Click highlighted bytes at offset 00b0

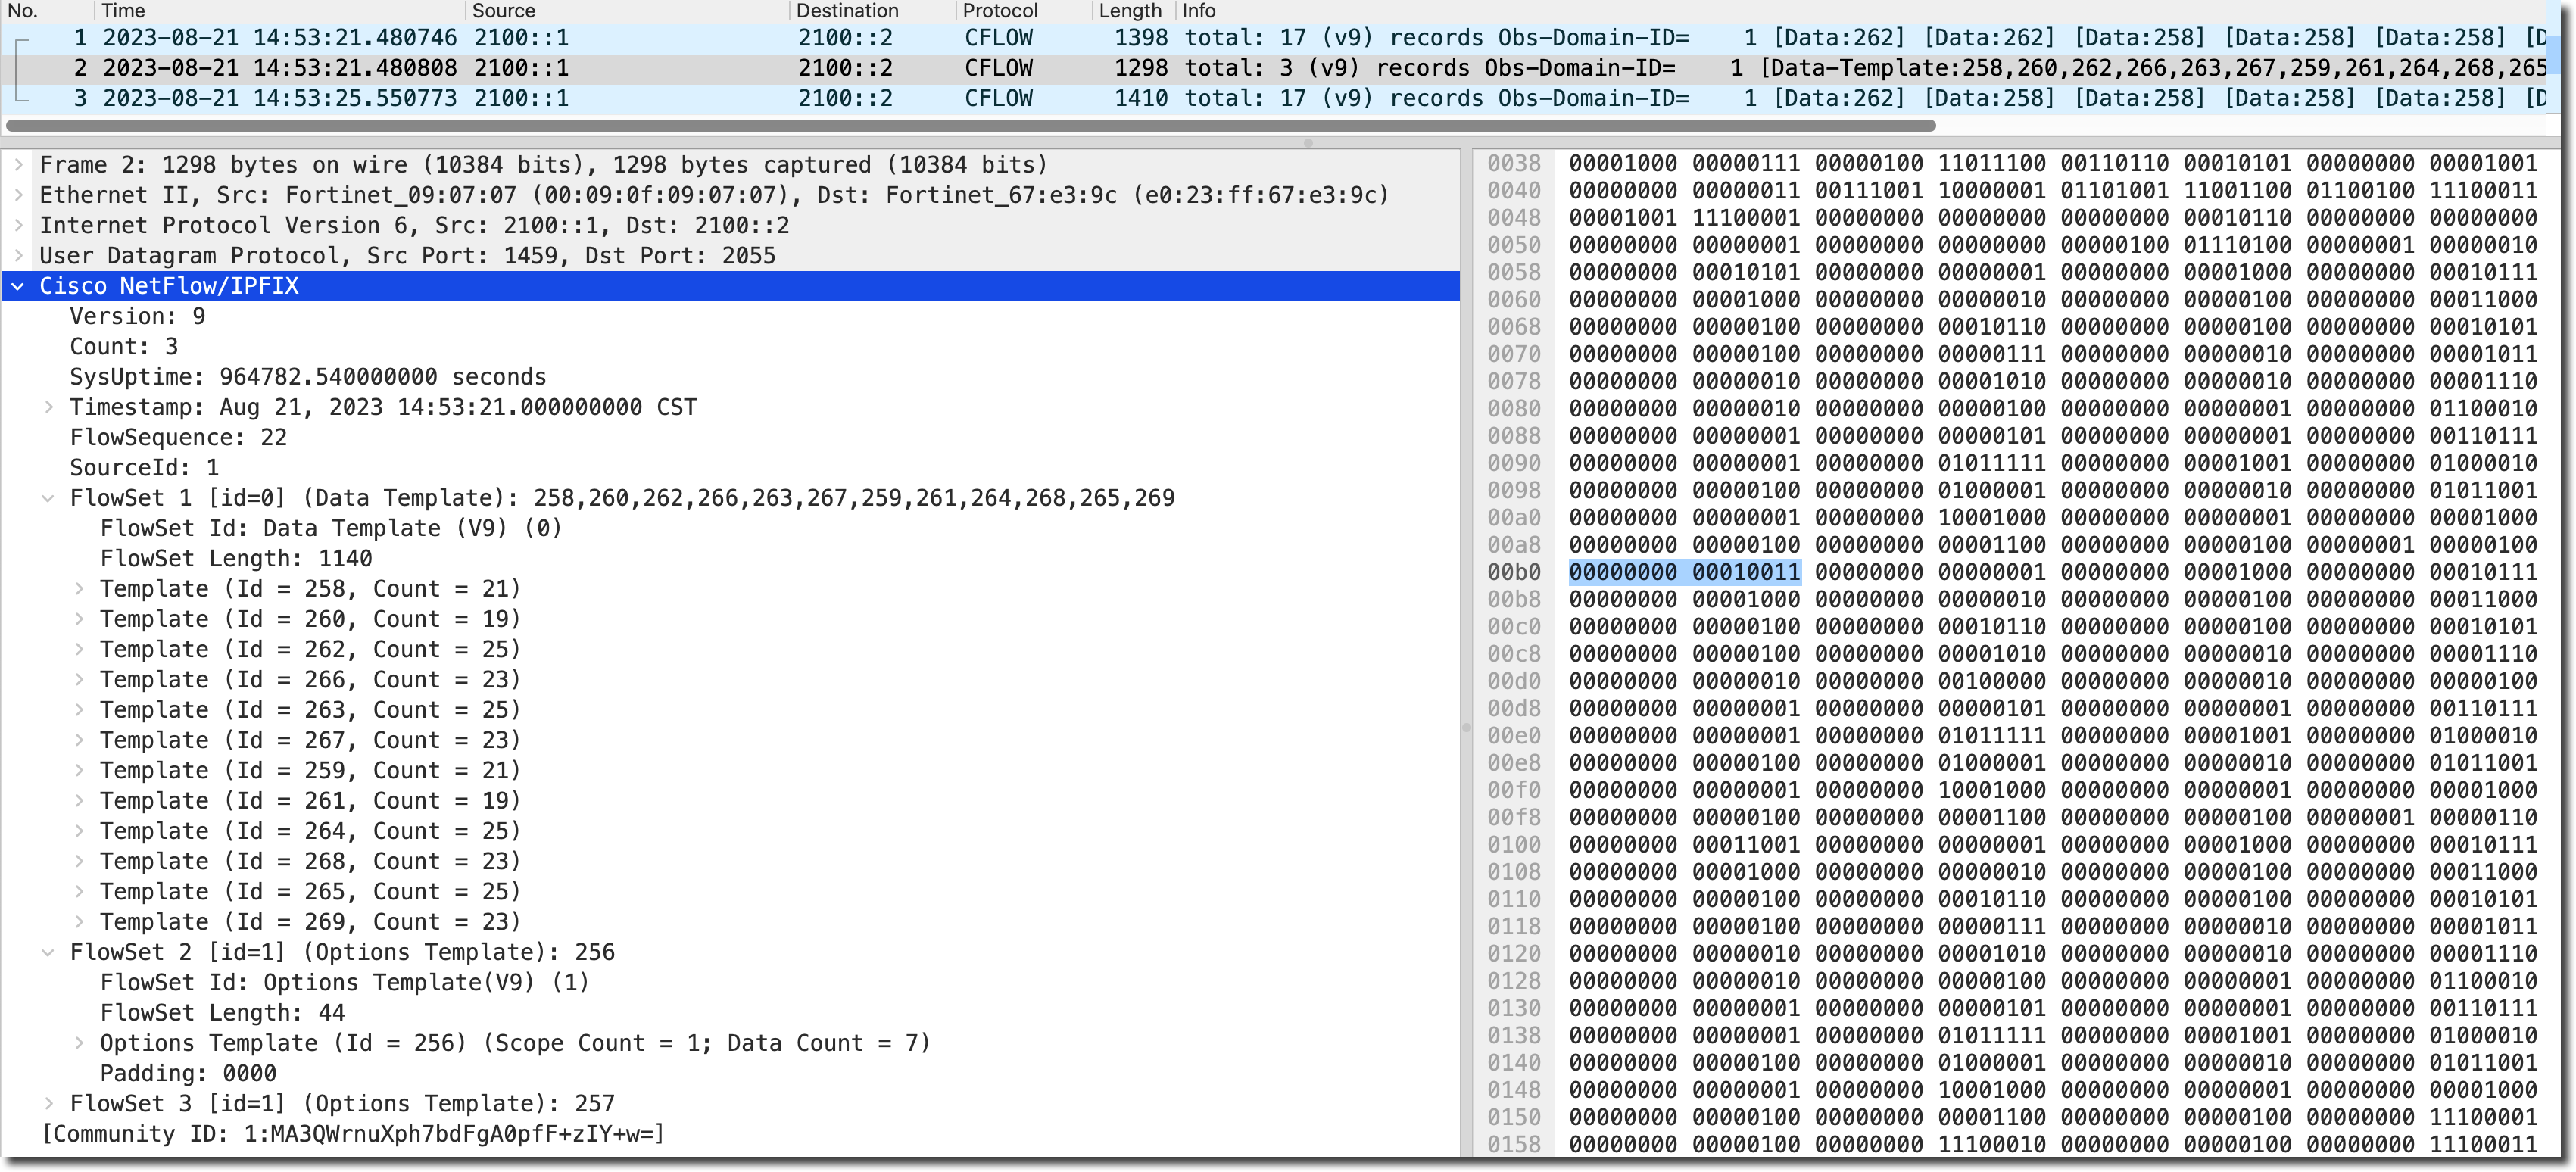[1684, 573]
